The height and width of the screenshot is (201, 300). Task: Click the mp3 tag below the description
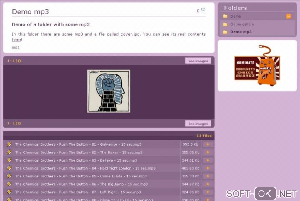16,47
